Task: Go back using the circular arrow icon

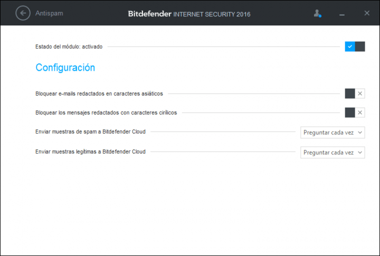Action: pyautogui.click(x=23, y=13)
